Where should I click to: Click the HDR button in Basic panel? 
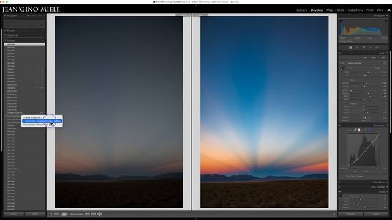coord(383,57)
